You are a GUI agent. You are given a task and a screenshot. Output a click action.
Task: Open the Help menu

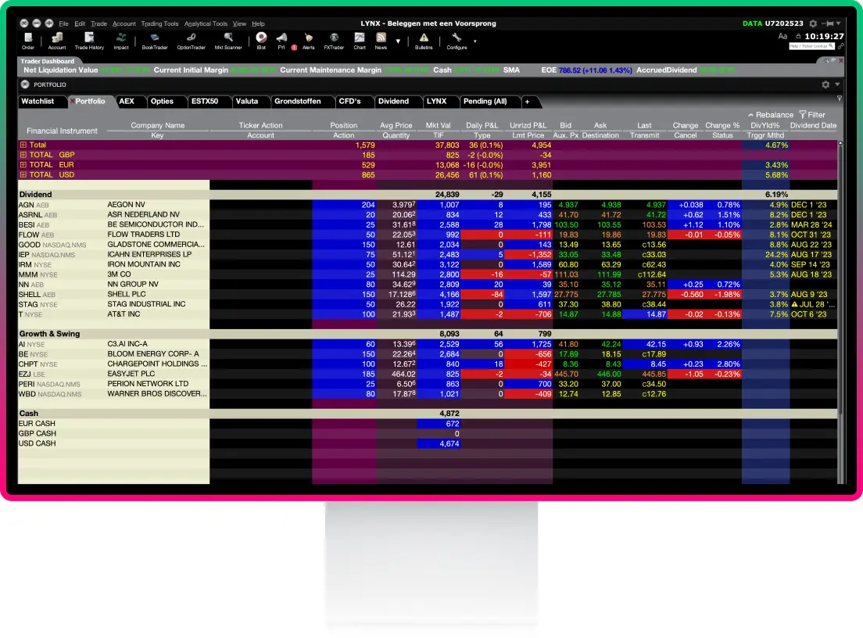click(x=258, y=23)
